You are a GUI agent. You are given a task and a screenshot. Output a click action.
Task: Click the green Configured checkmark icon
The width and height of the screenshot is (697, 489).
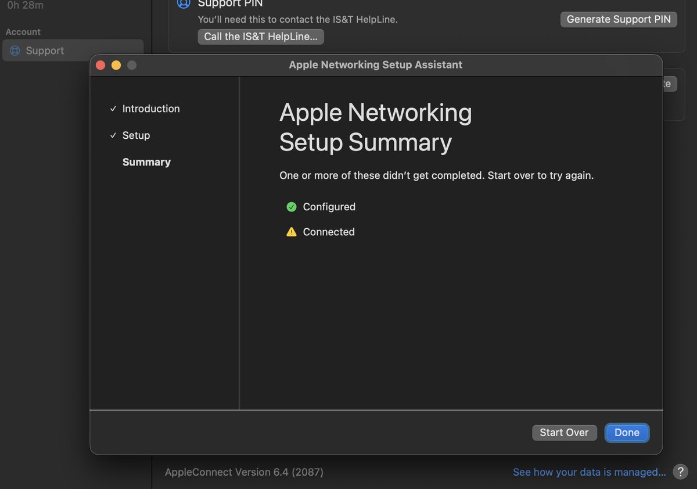pos(292,207)
